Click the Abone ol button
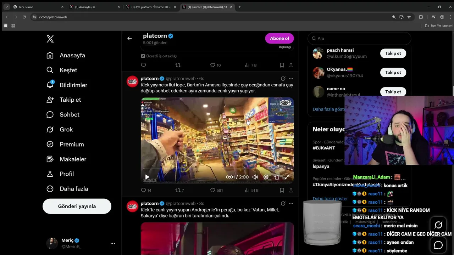The height and width of the screenshot is (255, 454). point(279,38)
